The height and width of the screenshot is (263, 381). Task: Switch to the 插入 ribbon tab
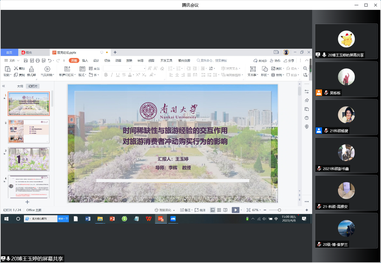(85, 60)
